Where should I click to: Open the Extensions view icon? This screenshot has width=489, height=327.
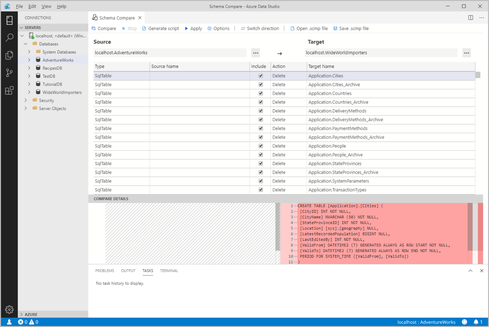[9, 90]
